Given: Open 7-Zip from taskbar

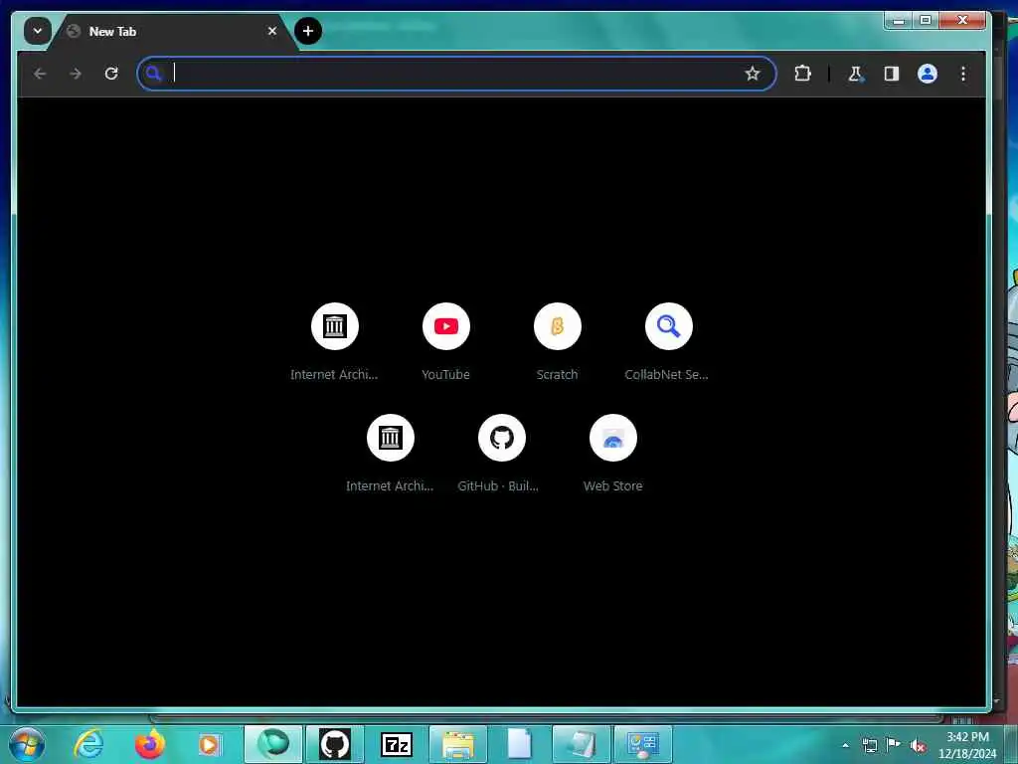Looking at the screenshot, I should pyautogui.click(x=397, y=744).
